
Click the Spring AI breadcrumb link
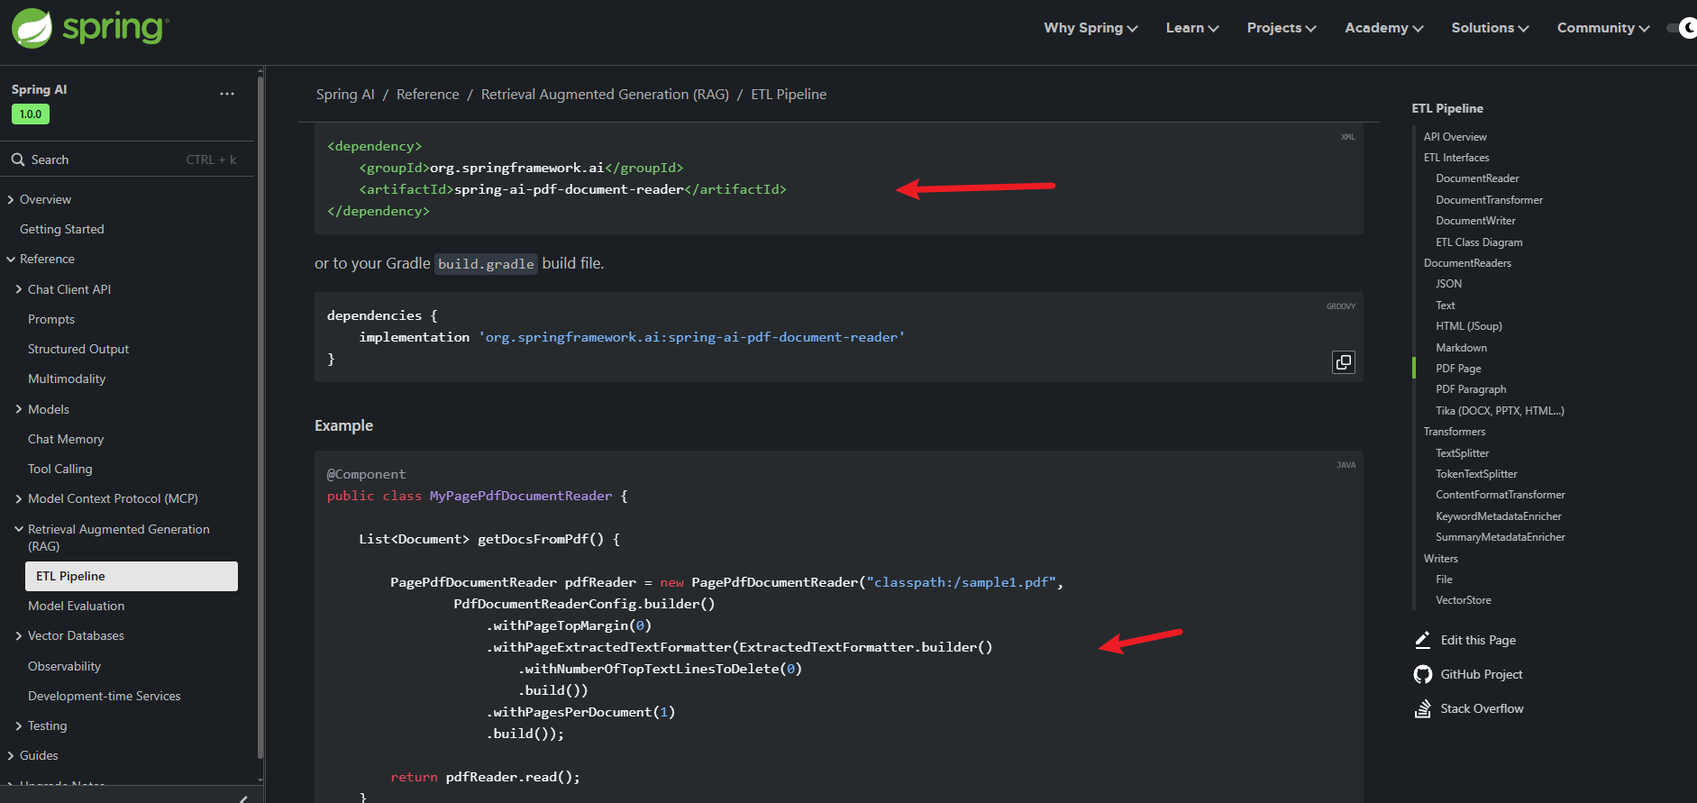pos(345,94)
